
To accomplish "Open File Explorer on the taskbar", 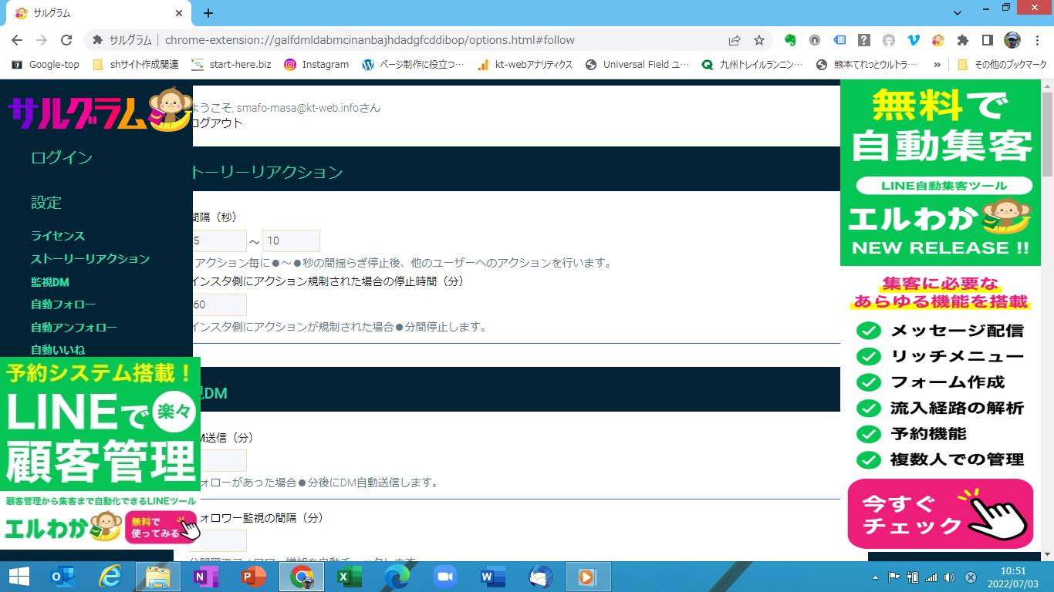I will [x=158, y=577].
